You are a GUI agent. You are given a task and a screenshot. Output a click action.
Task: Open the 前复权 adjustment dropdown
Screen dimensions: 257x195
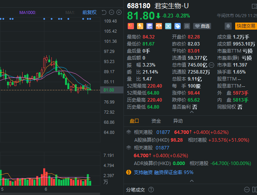coord(89,12)
